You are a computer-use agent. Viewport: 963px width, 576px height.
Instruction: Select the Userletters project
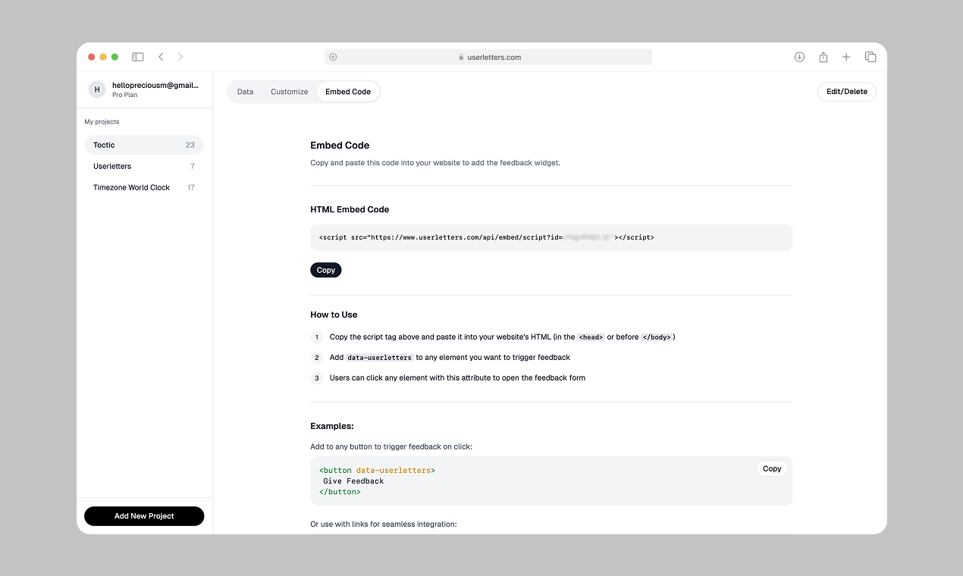click(x=143, y=166)
